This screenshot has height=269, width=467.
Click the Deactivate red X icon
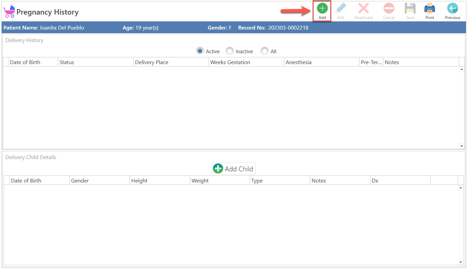pos(364,8)
